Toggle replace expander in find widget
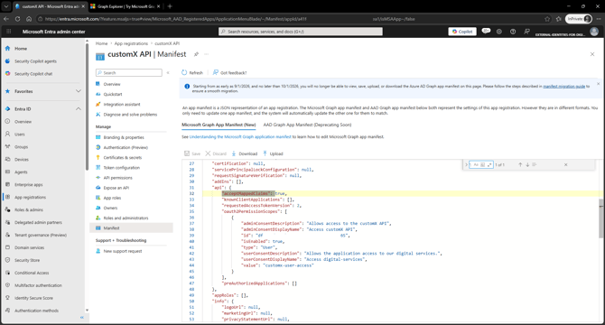 466,164
